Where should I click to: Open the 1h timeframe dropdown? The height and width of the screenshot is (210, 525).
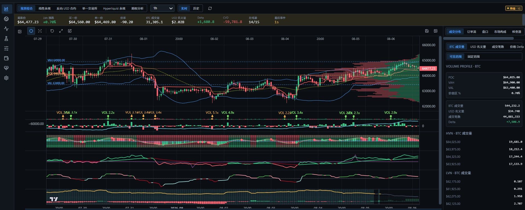(162, 8)
